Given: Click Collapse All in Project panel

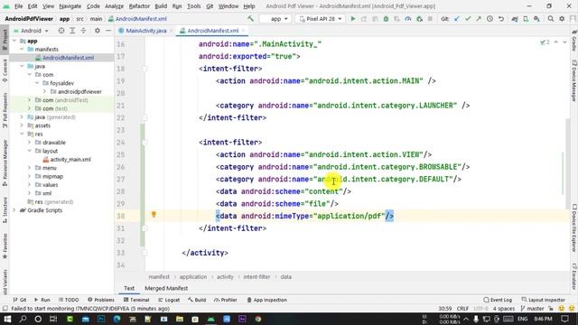Looking at the screenshot, I should click(x=83, y=31).
